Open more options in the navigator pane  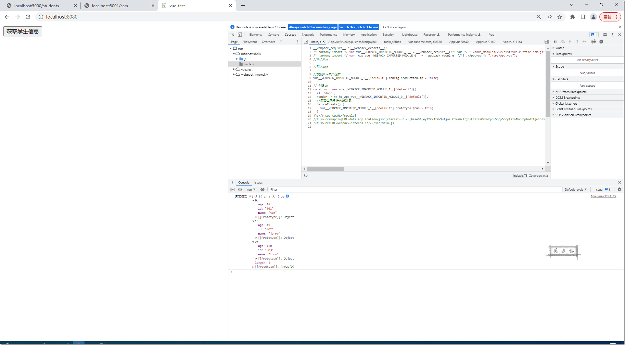point(297,42)
